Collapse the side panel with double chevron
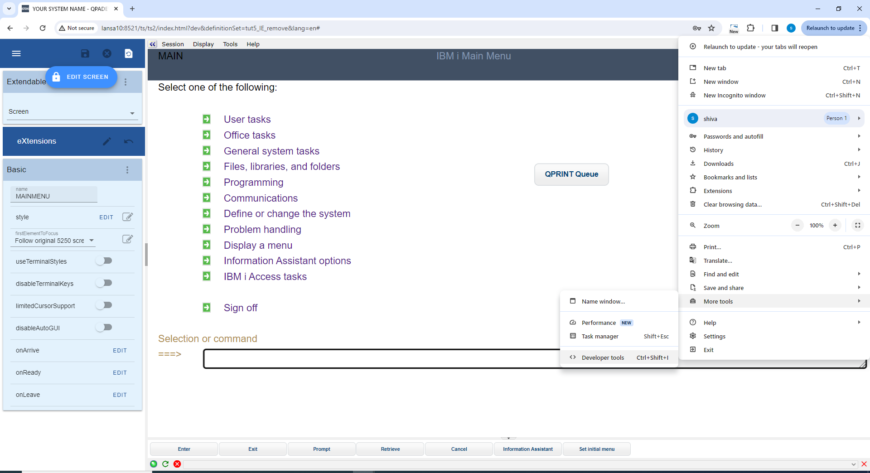 click(153, 44)
